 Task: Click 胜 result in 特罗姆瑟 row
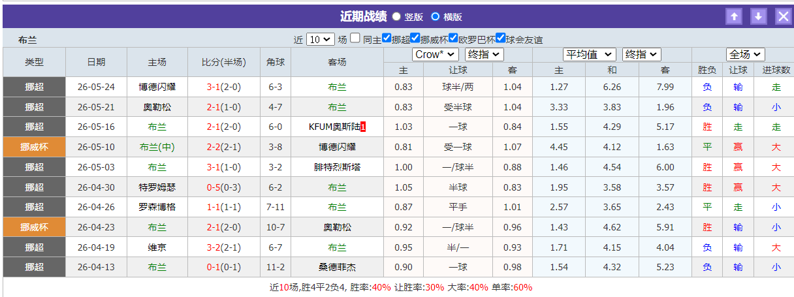pos(707,187)
